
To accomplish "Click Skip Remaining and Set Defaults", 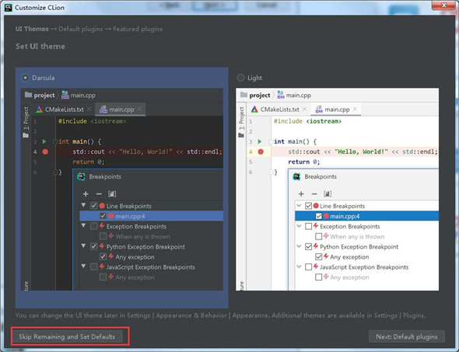I will coord(67,336).
